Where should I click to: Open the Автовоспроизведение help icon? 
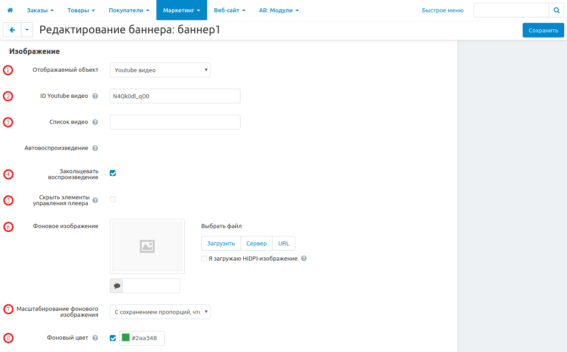pyautogui.click(x=95, y=149)
